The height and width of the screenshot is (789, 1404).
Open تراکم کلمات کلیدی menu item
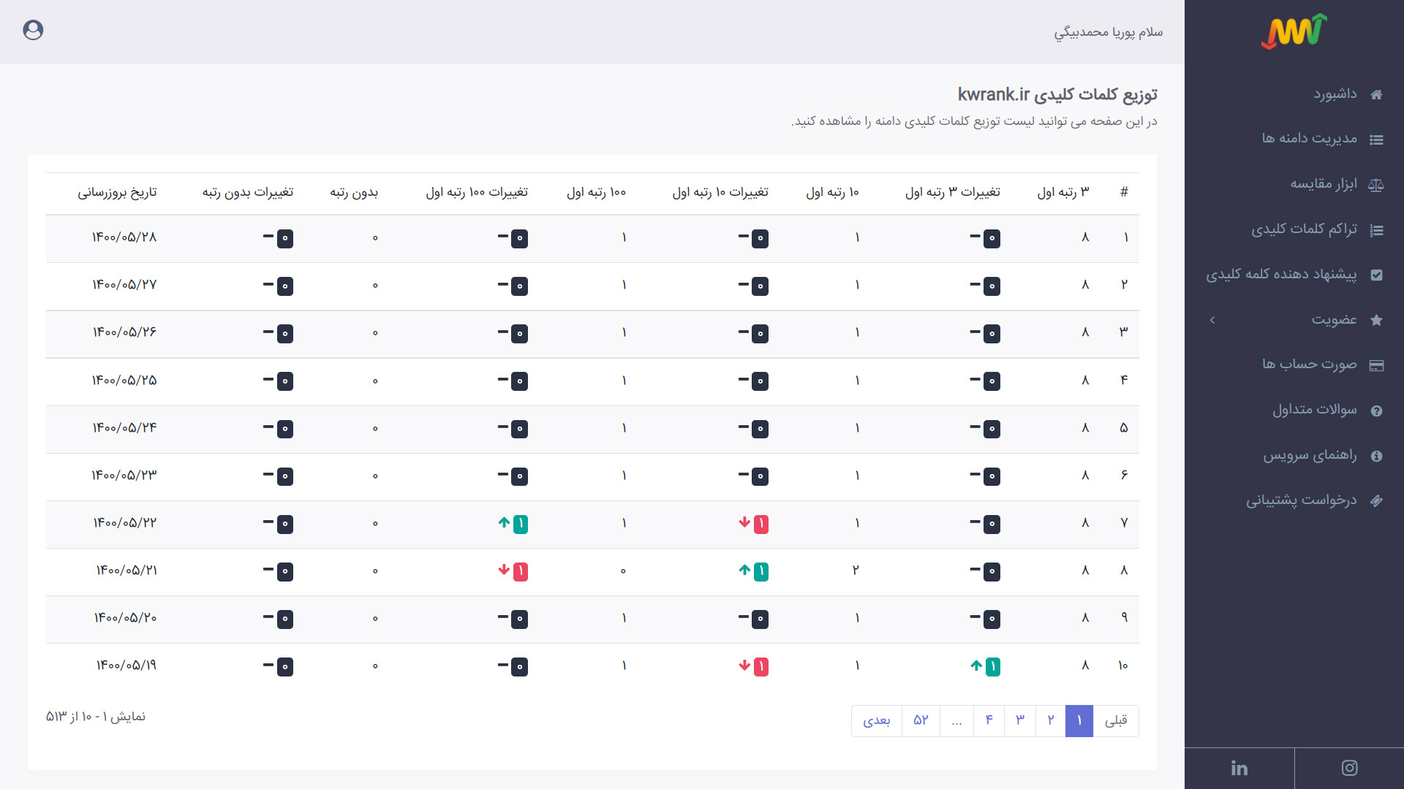[x=1294, y=229]
